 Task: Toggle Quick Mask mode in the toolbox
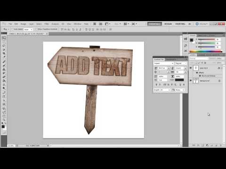pos(4,132)
